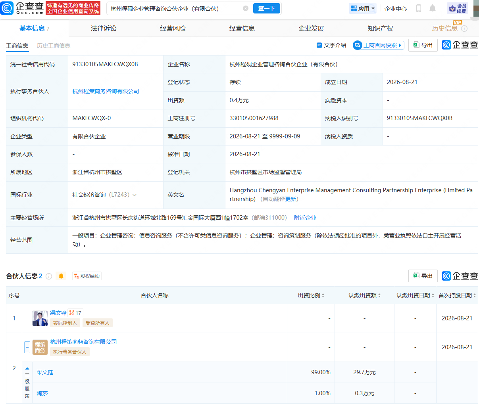Open the 附近企业 link
This screenshot has width=479, height=404.
tap(305, 218)
